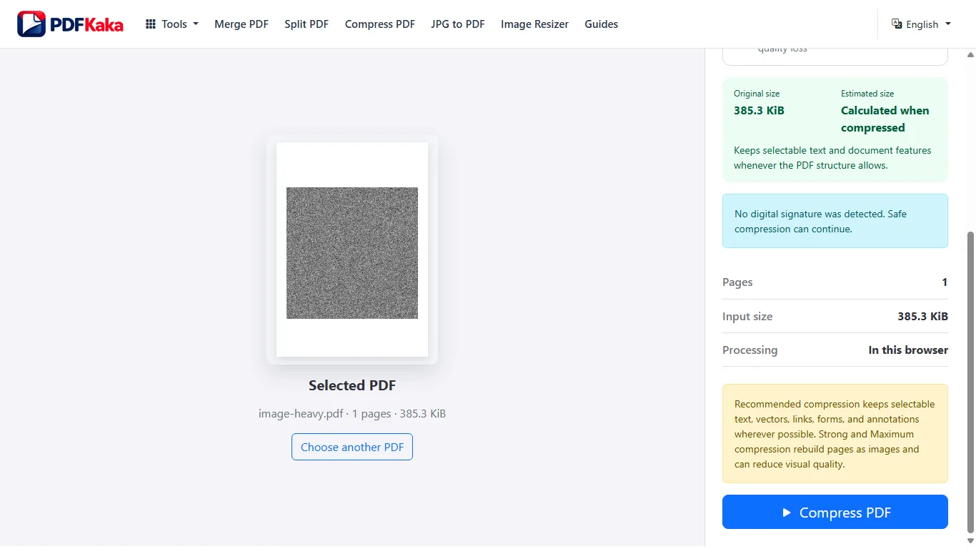Image resolution: width=976 pixels, height=549 pixels.
Task: Click the Calculated when compressed estimate
Action: point(885,119)
